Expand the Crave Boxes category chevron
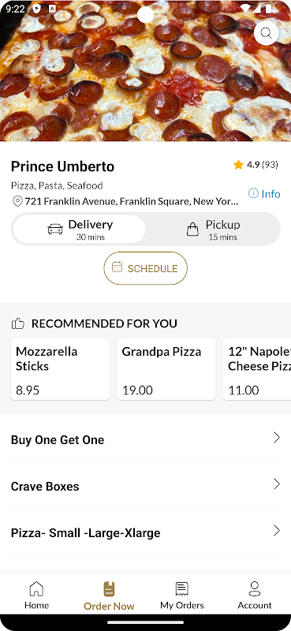 [x=277, y=484]
